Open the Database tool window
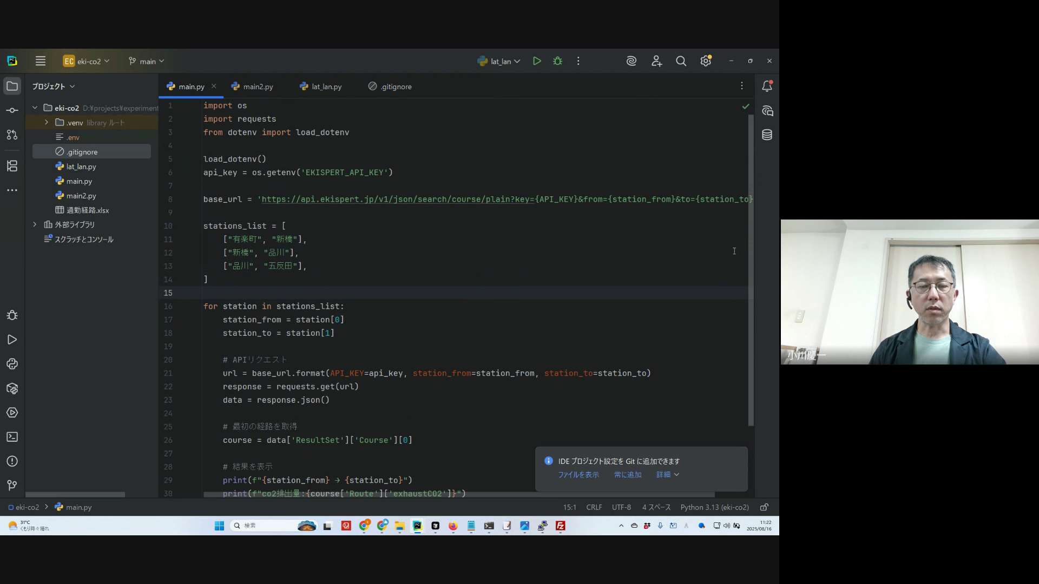Image resolution: width=1039 pixels, height=584 pixels. [x=767, y=135]
